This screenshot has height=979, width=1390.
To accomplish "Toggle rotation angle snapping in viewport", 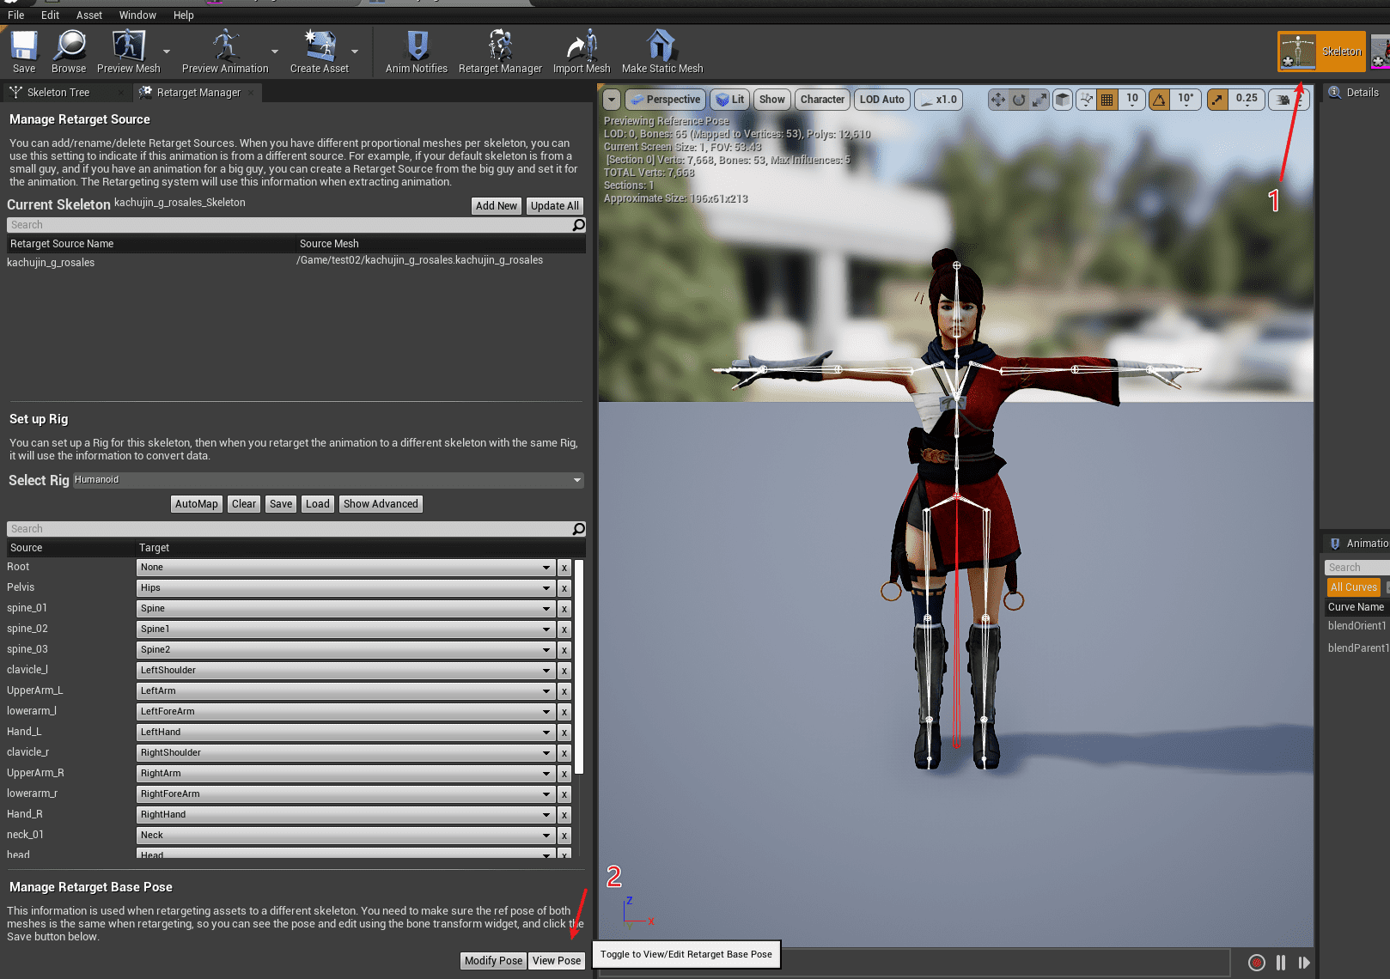I will [1159, 100].
